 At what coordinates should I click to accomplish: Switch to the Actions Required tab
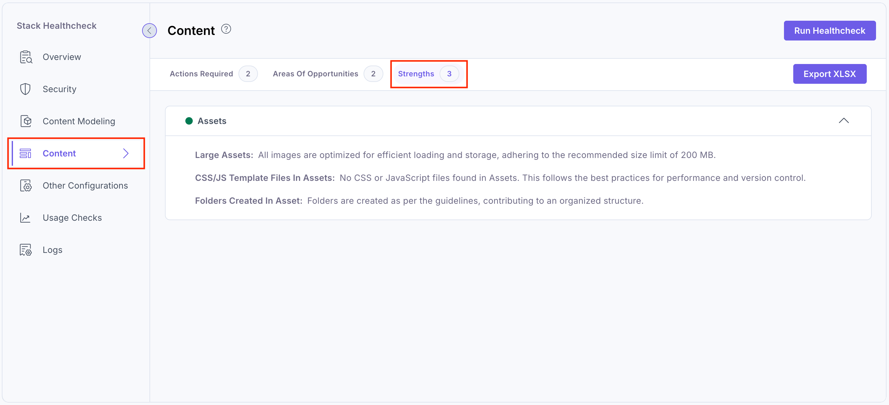201,74
